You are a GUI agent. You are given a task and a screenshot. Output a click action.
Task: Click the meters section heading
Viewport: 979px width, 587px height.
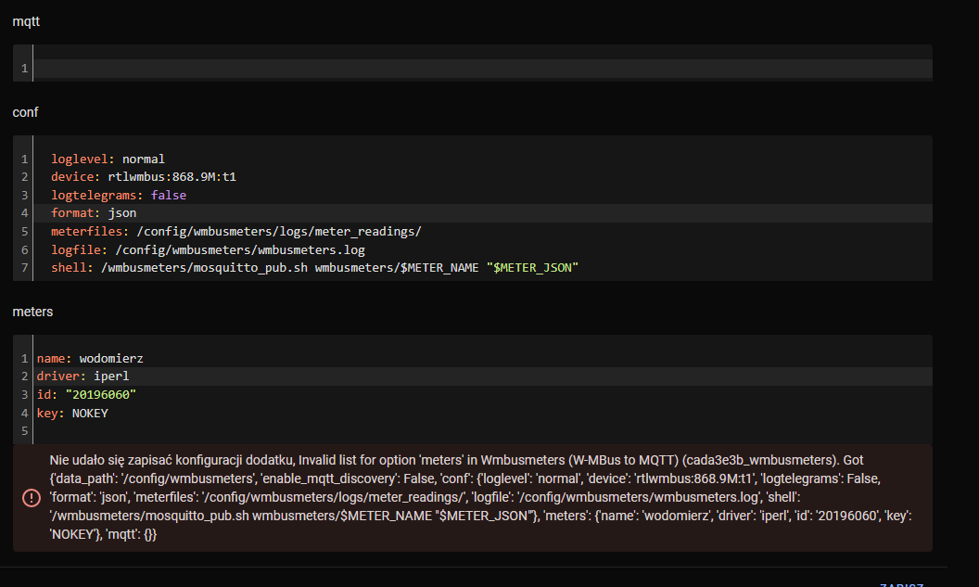coord(32,311)
